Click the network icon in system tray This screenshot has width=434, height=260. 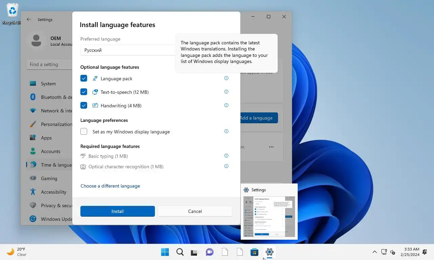tap(384, 252)
